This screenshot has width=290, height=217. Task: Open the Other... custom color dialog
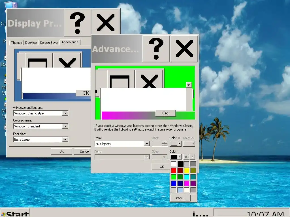180,198
